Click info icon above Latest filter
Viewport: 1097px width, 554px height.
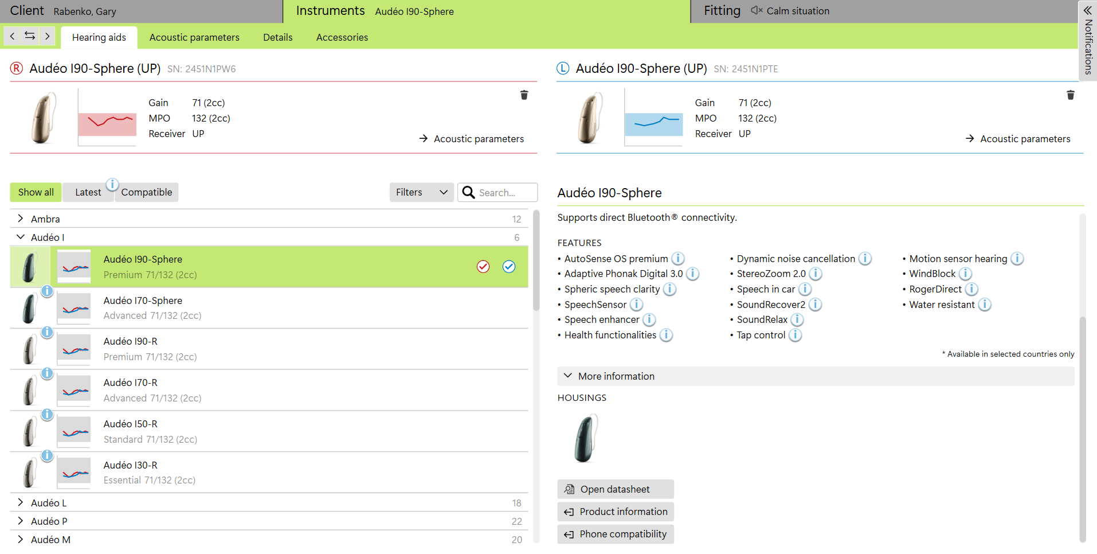tap(112, 185)
